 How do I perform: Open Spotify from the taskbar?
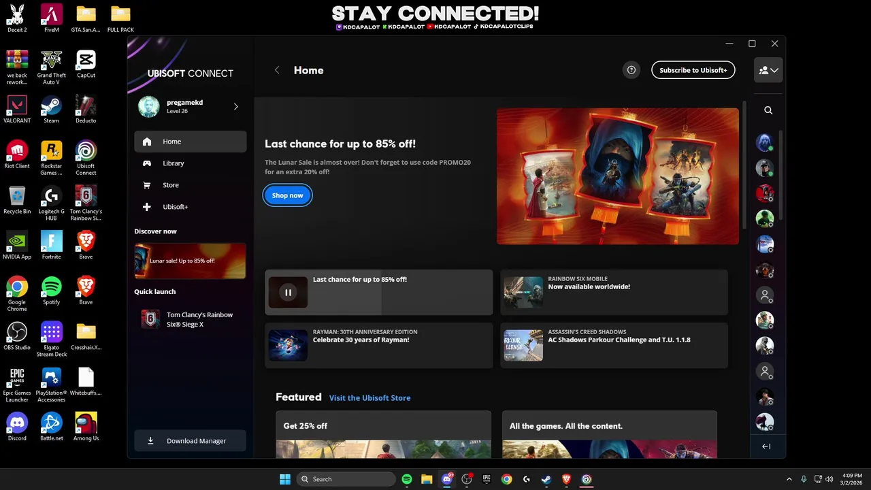pos(407,479)
